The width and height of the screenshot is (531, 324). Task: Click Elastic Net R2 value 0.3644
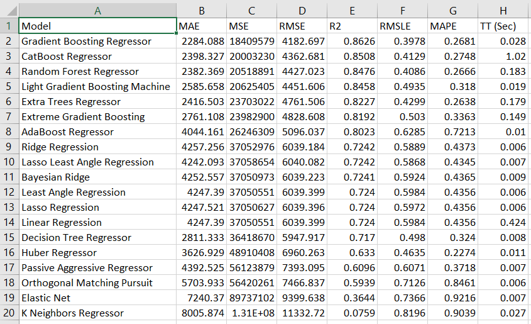coord(352,298)
